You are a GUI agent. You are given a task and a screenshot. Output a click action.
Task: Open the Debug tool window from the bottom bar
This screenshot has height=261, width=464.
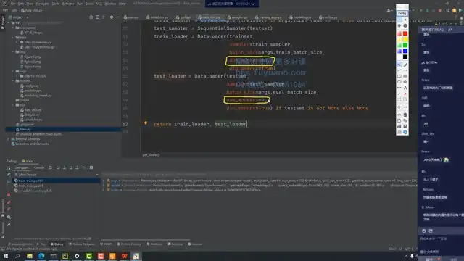click(57, 244)
